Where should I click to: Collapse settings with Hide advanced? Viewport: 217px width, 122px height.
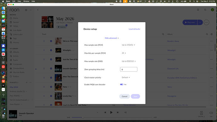pos(112,38)
